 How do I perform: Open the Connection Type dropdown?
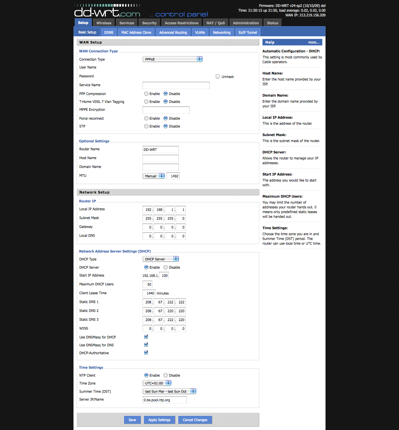[x=172, y=59]
